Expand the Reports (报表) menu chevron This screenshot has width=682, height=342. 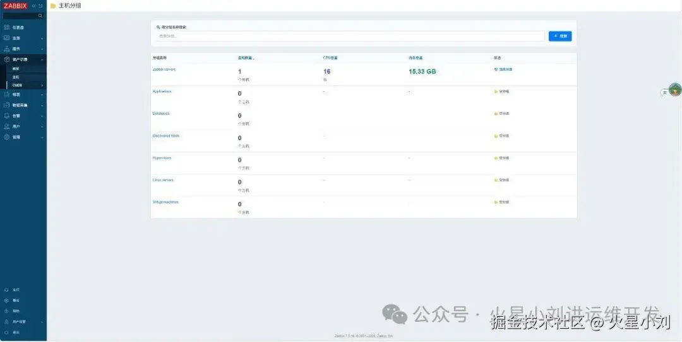coord(42,94)
